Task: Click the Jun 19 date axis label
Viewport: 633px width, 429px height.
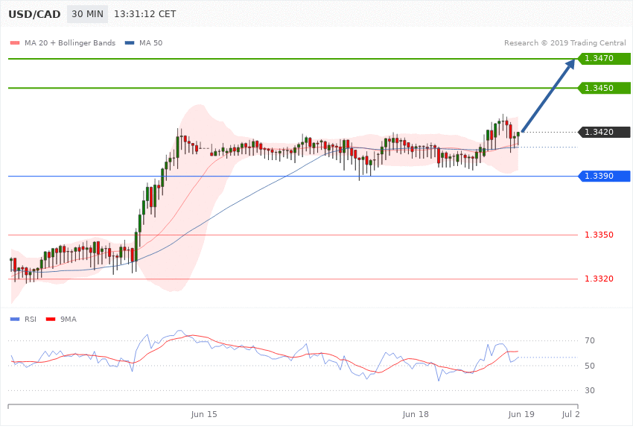Action: click(521, 414)
